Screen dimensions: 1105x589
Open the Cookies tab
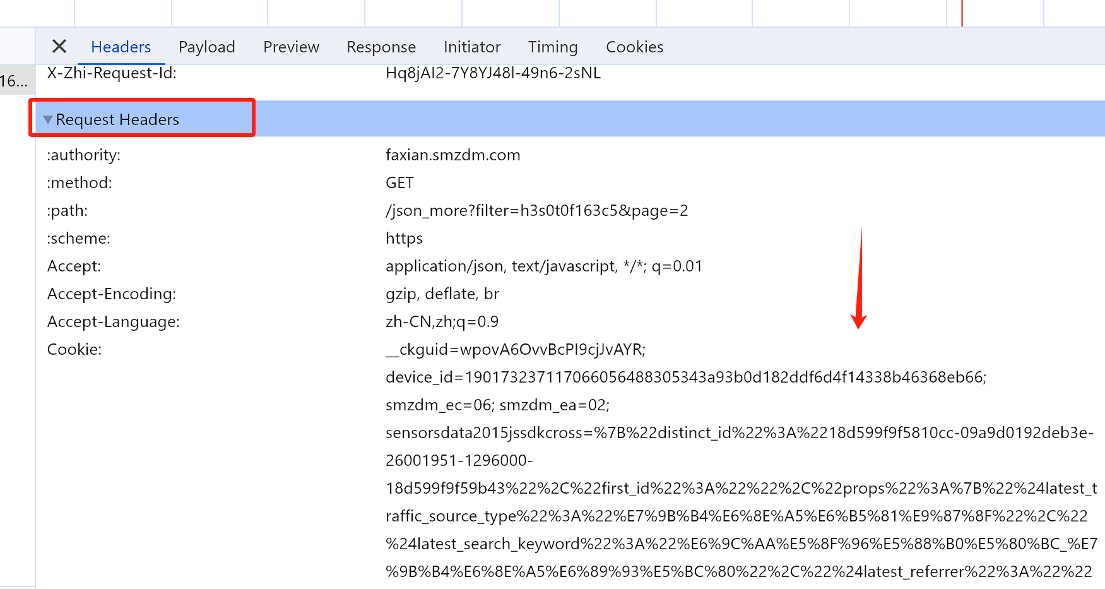coord(634,47)
